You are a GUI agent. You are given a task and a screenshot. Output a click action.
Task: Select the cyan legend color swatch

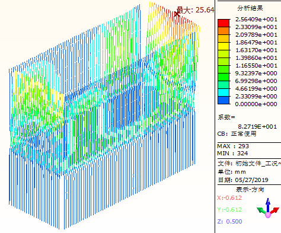coord(223,92)
